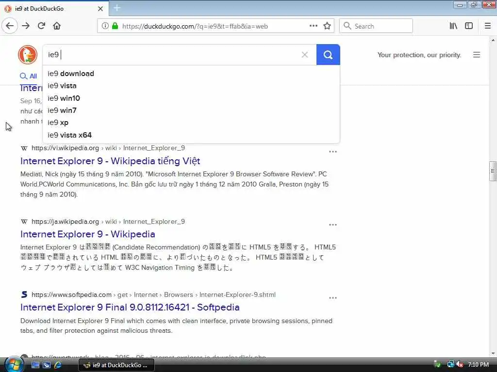Choose suggestion ie9 download
This screenshot has width=497, height=372.
(191, 74)
